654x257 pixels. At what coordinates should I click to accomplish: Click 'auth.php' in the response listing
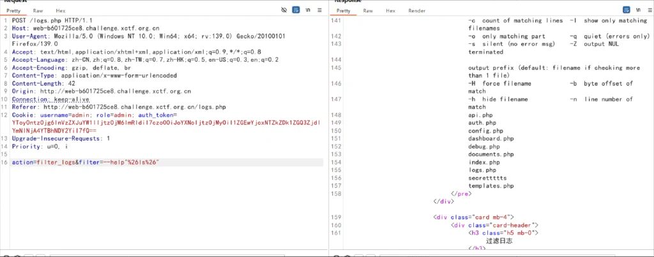click(x=482, y=123)
